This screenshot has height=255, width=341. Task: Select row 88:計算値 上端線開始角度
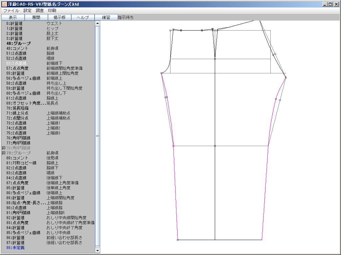[48, 198]
